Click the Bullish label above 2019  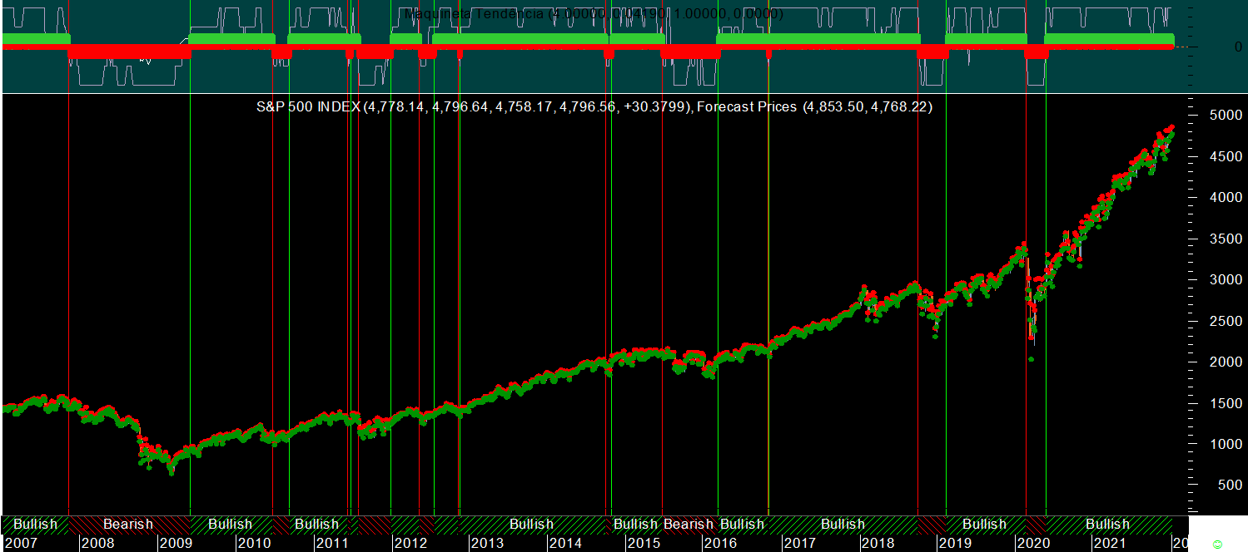[984, 525]
